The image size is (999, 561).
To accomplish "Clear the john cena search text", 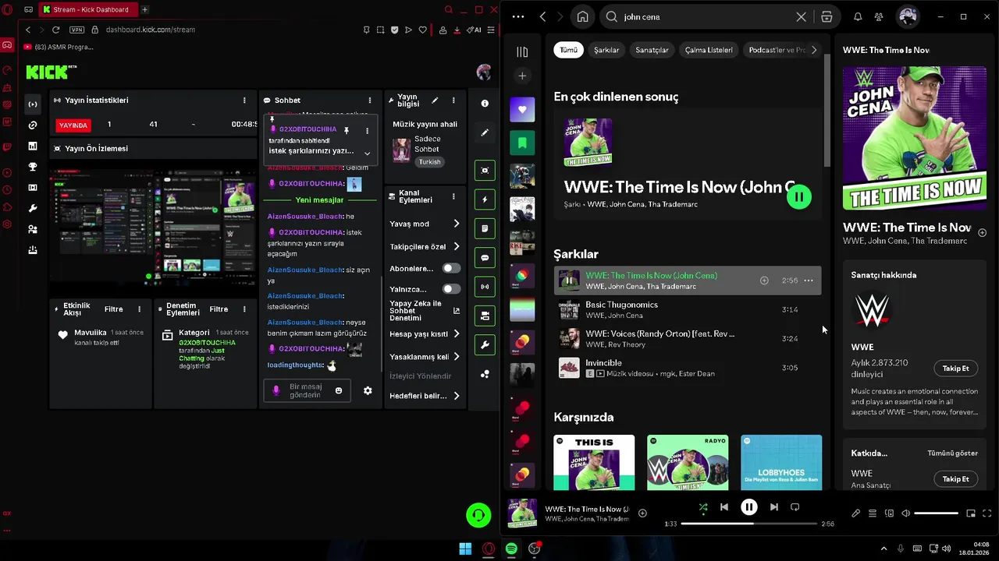I will (x=801, y=16).
